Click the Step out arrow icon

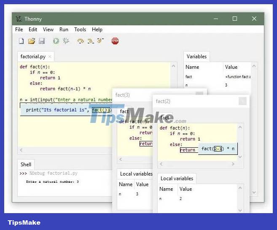click(100, 41)
